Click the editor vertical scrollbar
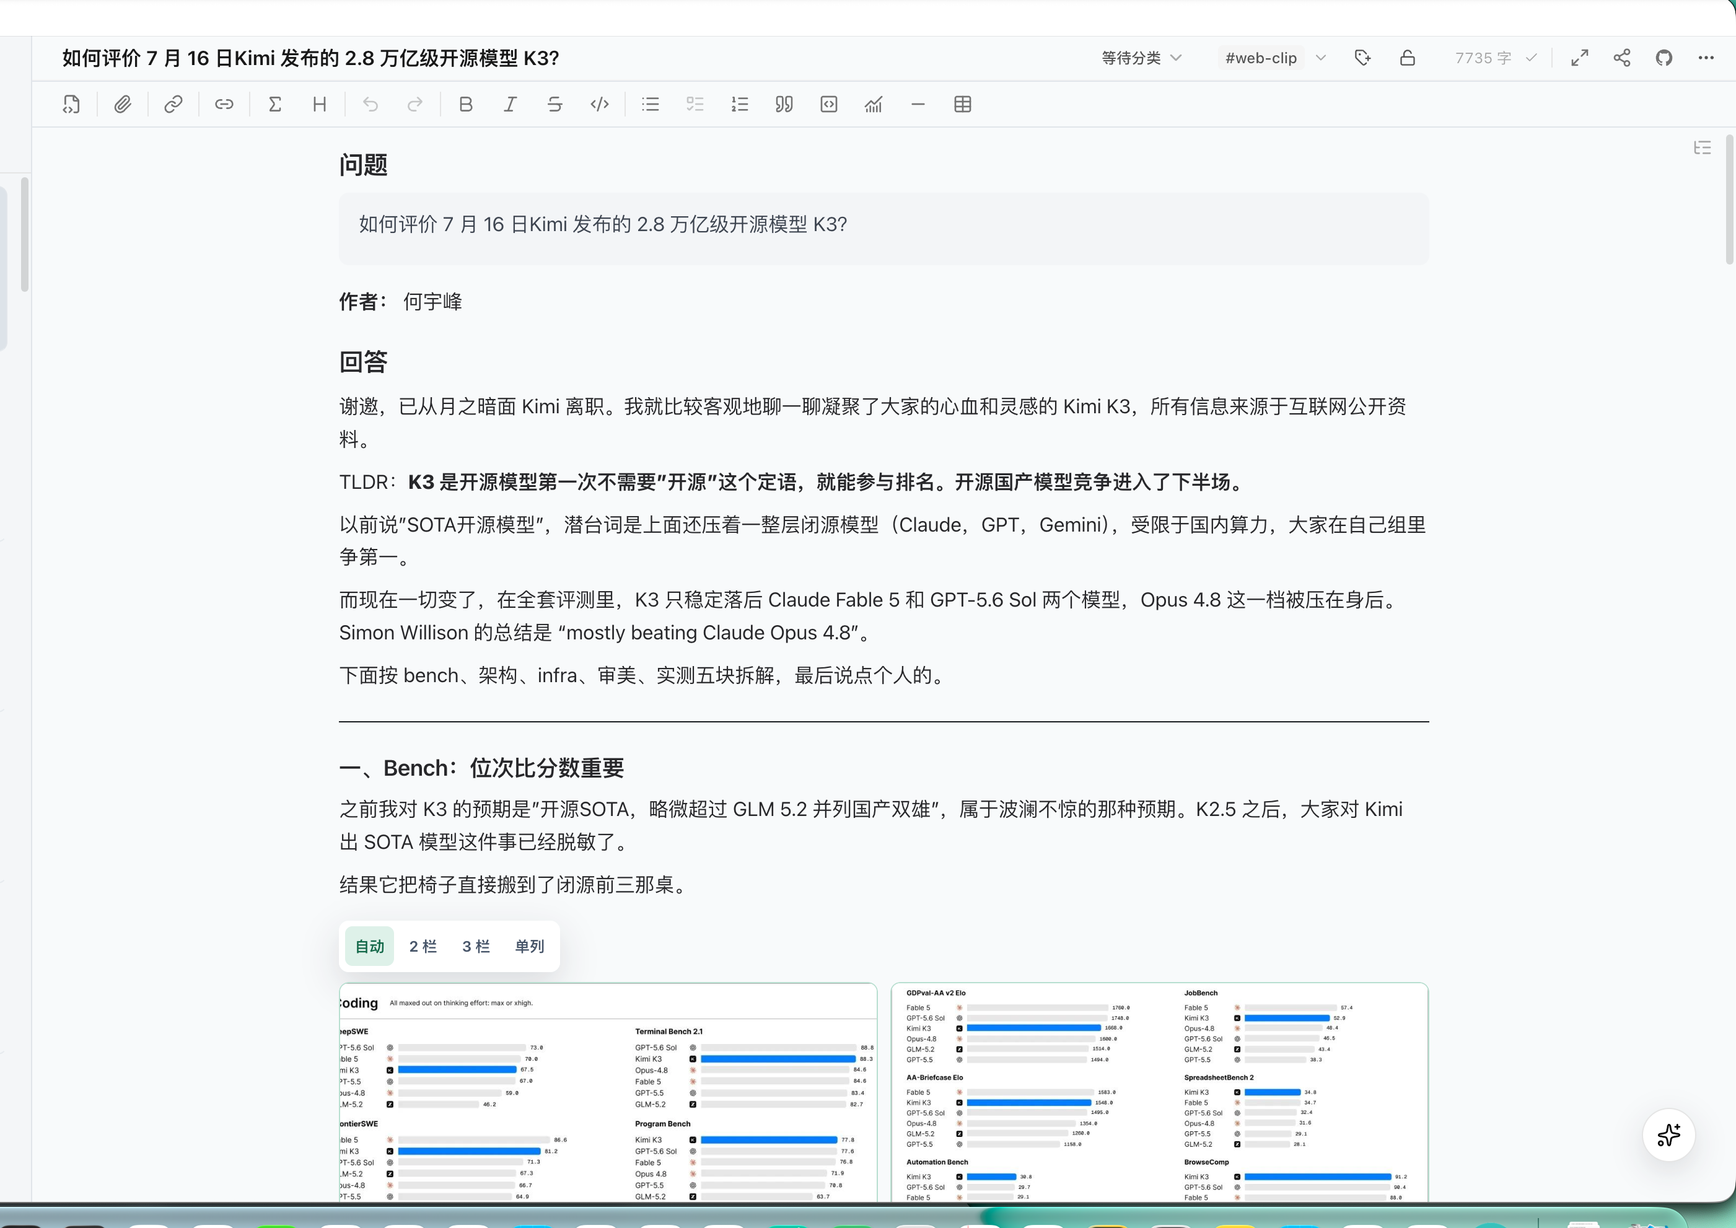The image size is (1736, 1228). coord(1729,200)
